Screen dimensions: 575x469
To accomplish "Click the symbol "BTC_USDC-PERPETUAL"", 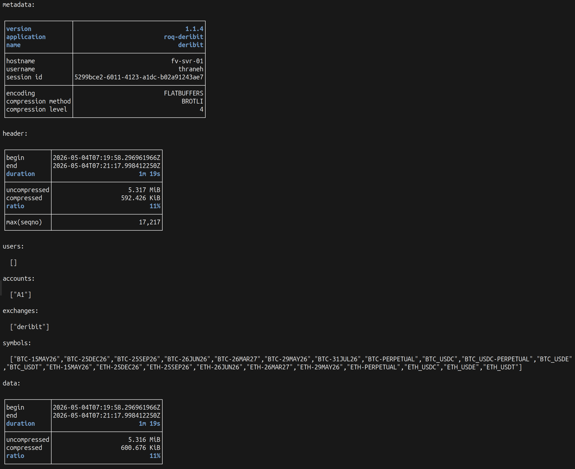I will click(x=497, y=359).
